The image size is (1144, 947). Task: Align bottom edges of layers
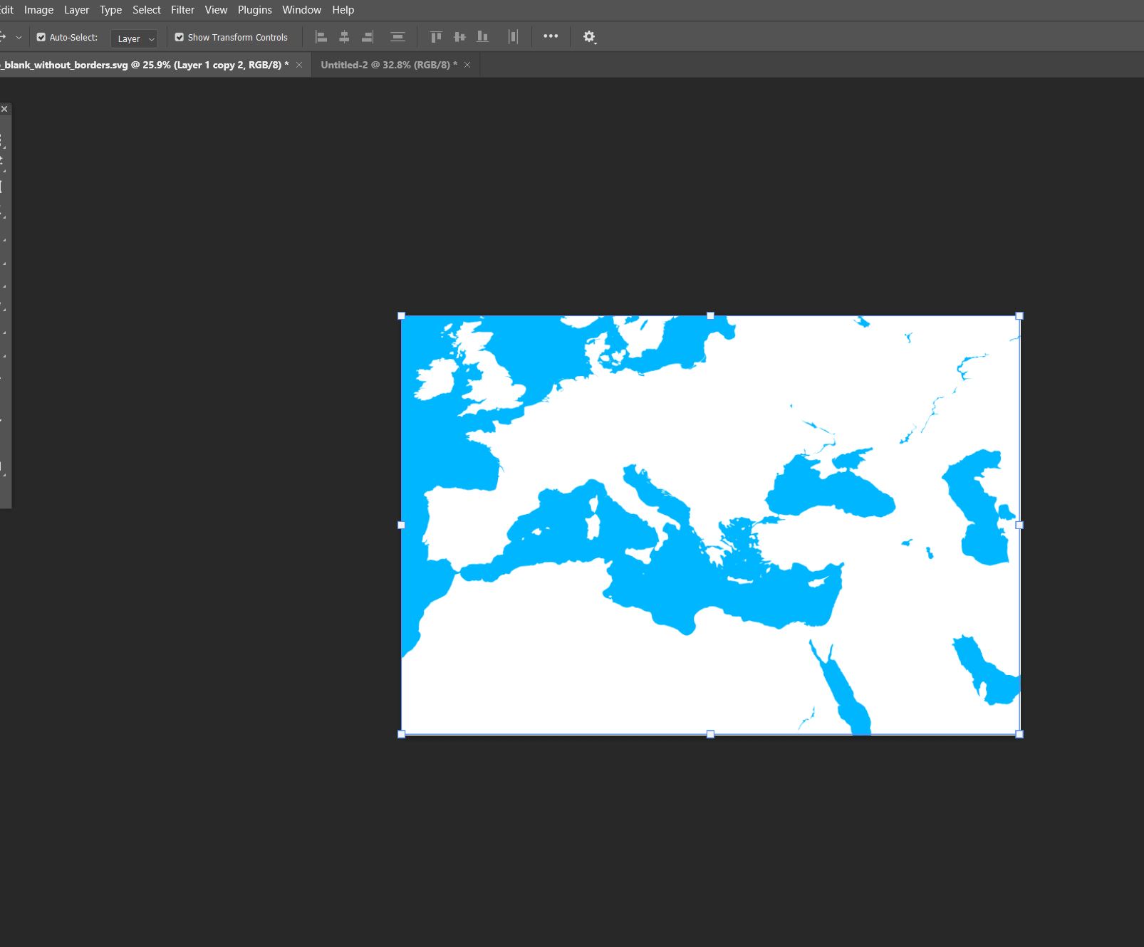click(483, 37)
